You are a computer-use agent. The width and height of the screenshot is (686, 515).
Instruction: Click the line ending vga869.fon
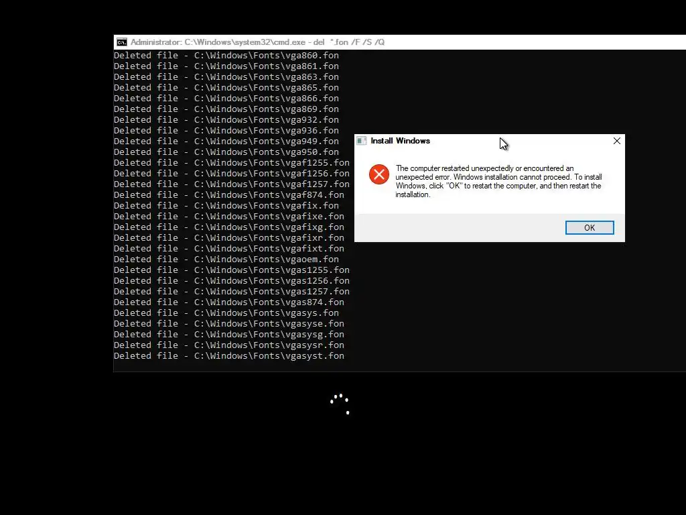pyautogui.click(x=226, y=109)
